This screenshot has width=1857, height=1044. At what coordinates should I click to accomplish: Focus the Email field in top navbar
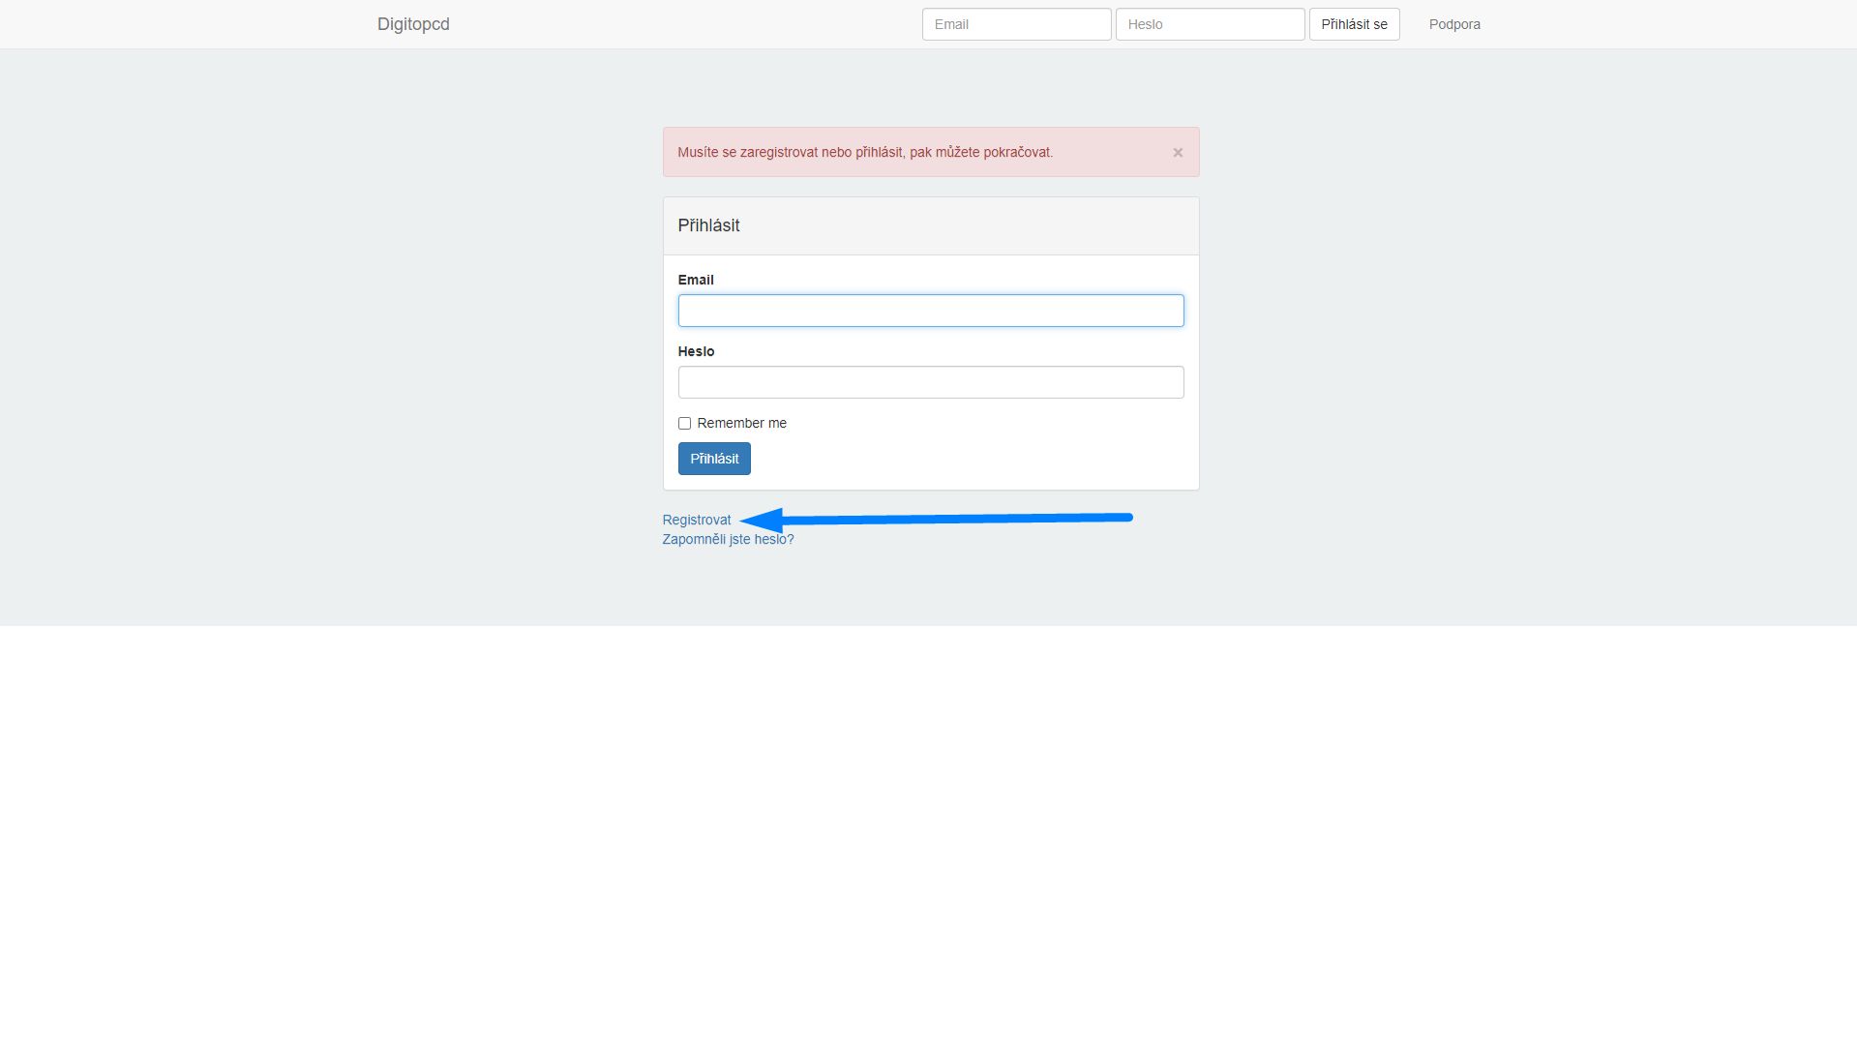[x=1016, y=24]
